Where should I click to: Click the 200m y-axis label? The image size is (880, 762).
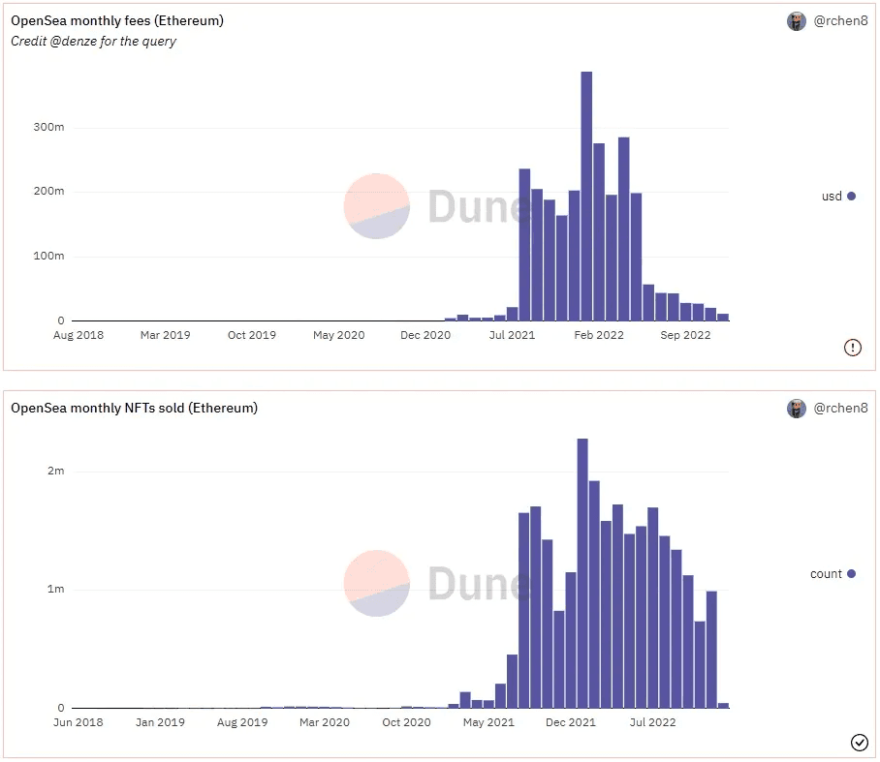pyautogui.click(x=48, y=191)
